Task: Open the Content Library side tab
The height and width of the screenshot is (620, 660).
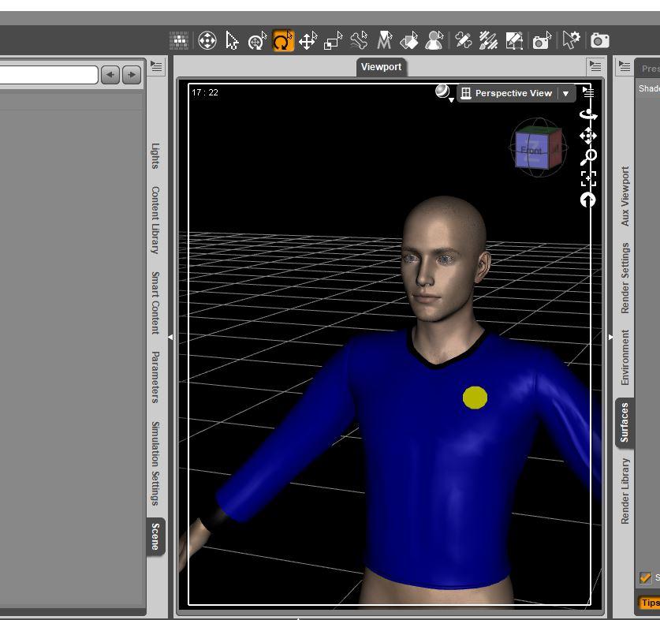Action: (156, 220)
